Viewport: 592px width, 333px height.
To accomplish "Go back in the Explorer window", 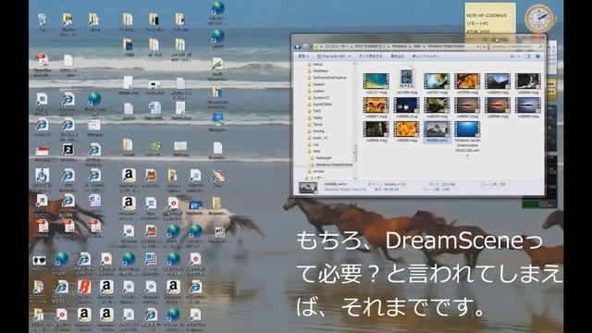I will [x=298, y=46].
